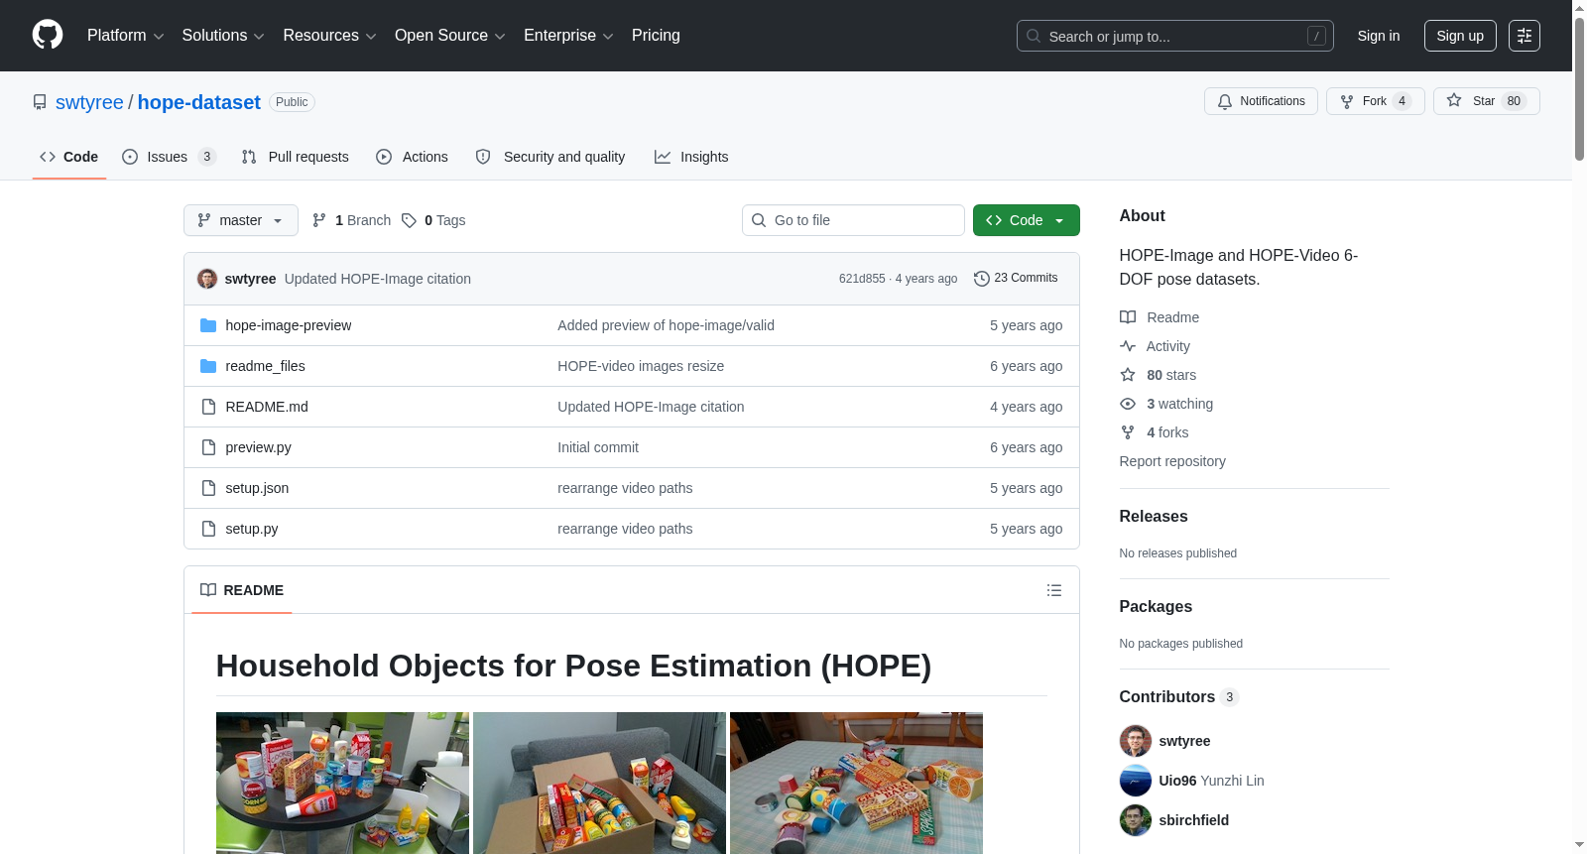Screen dimensions: 1587x854
Task: Open the green Code dropdown button
Action: point(1027,220)
